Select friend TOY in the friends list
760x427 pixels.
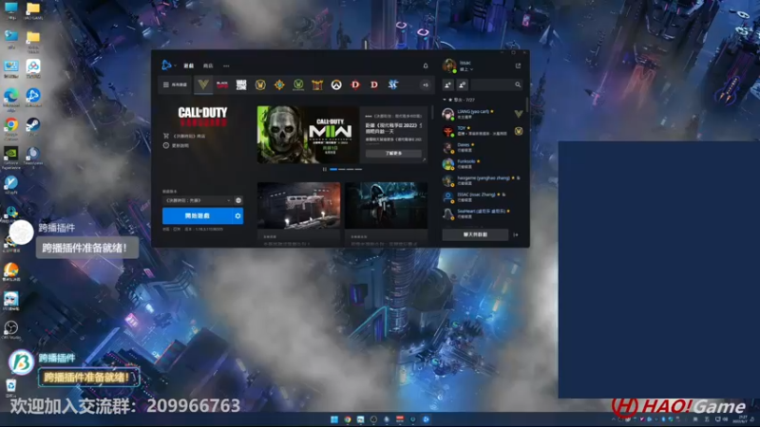483,131
